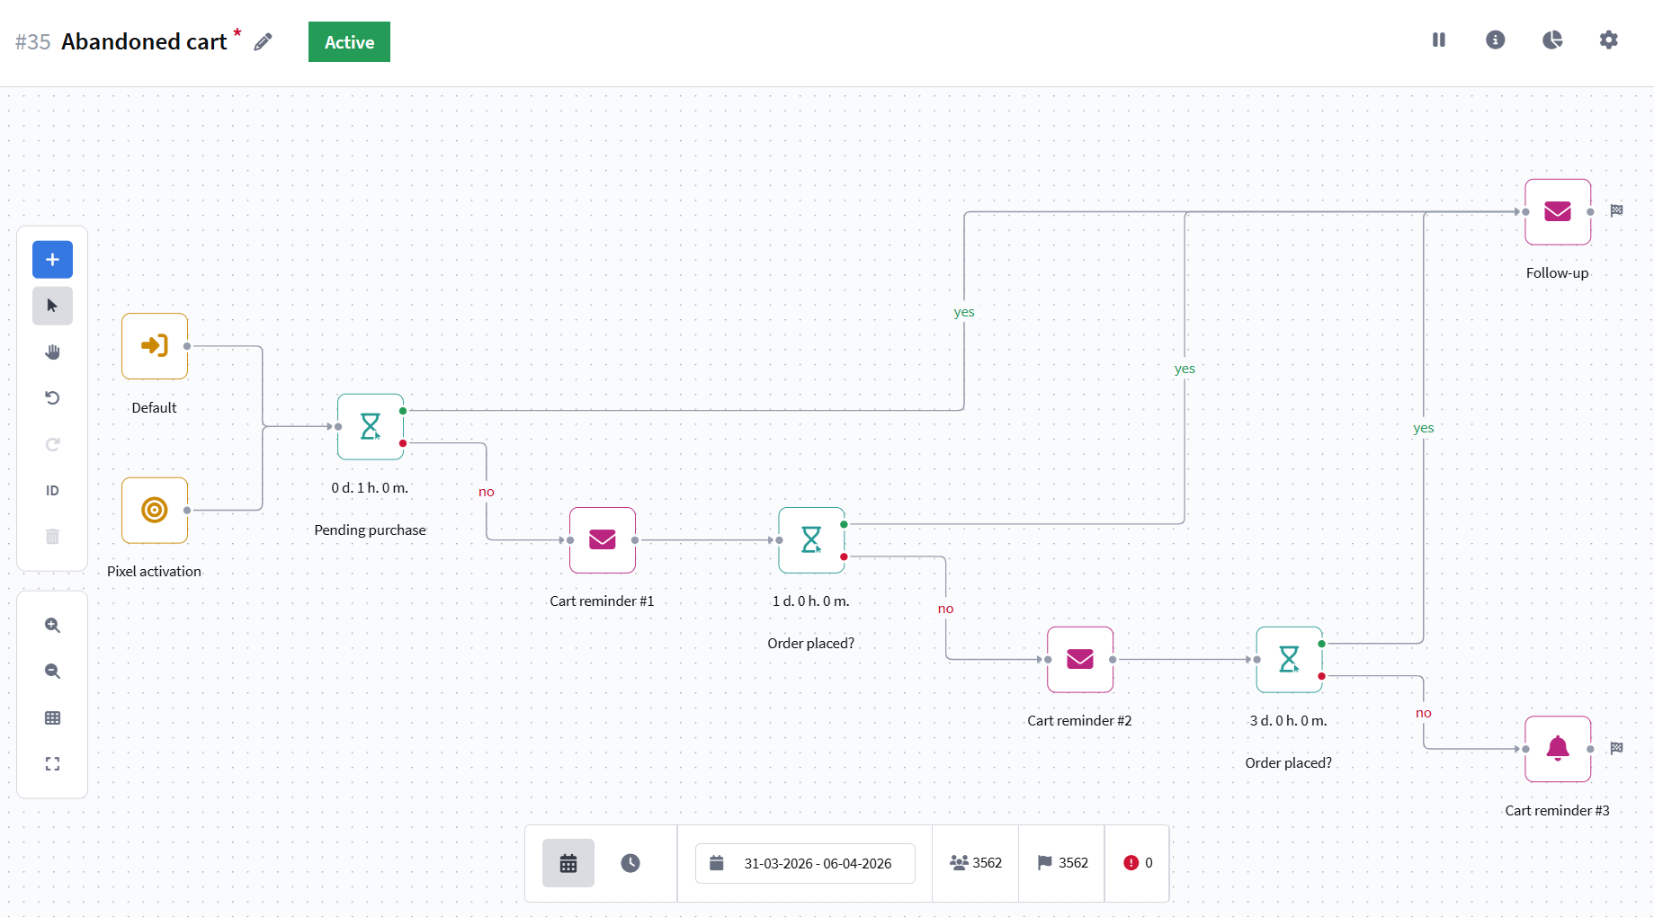This screenshot has height=917, width=1654.
Task: Open the pie chart statistics
Action: pos(1552,40)
